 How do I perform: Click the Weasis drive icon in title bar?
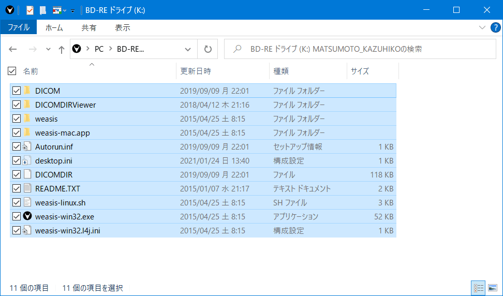click(x=10, y=10)
